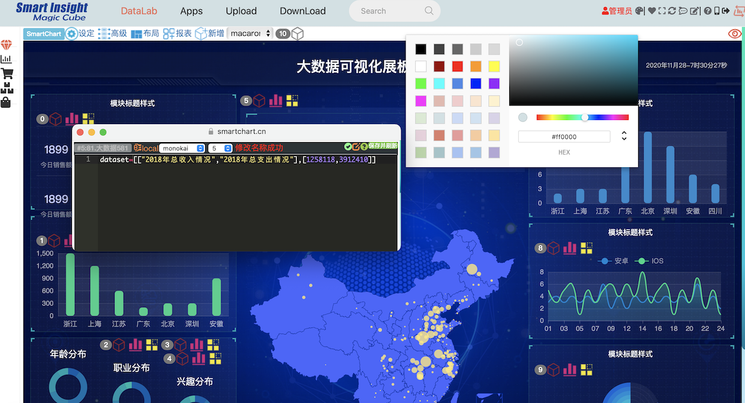Click the orange local dataset icon
Screen dimensions: 745x403
coord(146,148)
